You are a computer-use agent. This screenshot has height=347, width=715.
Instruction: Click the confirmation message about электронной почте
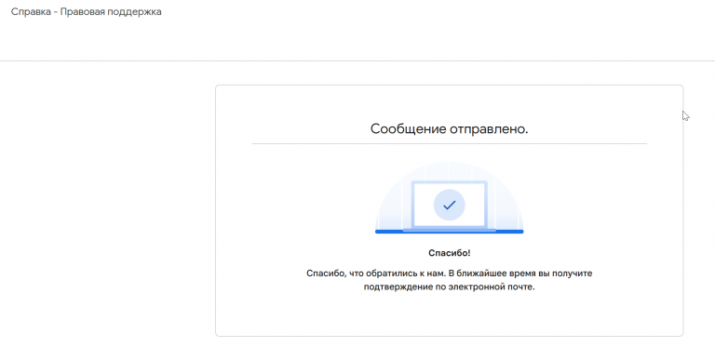pos(449,281)
